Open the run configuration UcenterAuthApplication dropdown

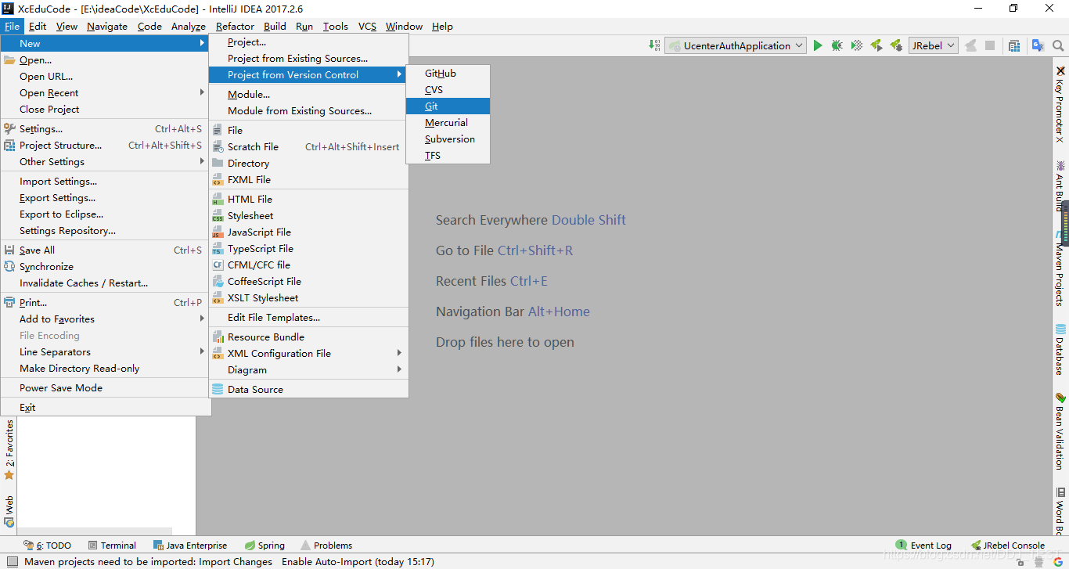click(736, 45)
